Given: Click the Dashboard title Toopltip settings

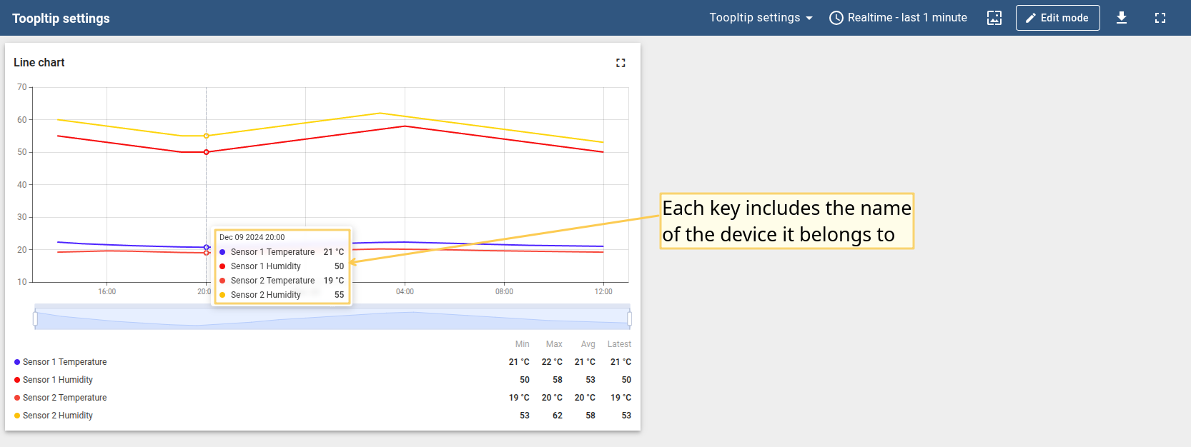Looking at the screenshot, I should click(x=61, y=19).
